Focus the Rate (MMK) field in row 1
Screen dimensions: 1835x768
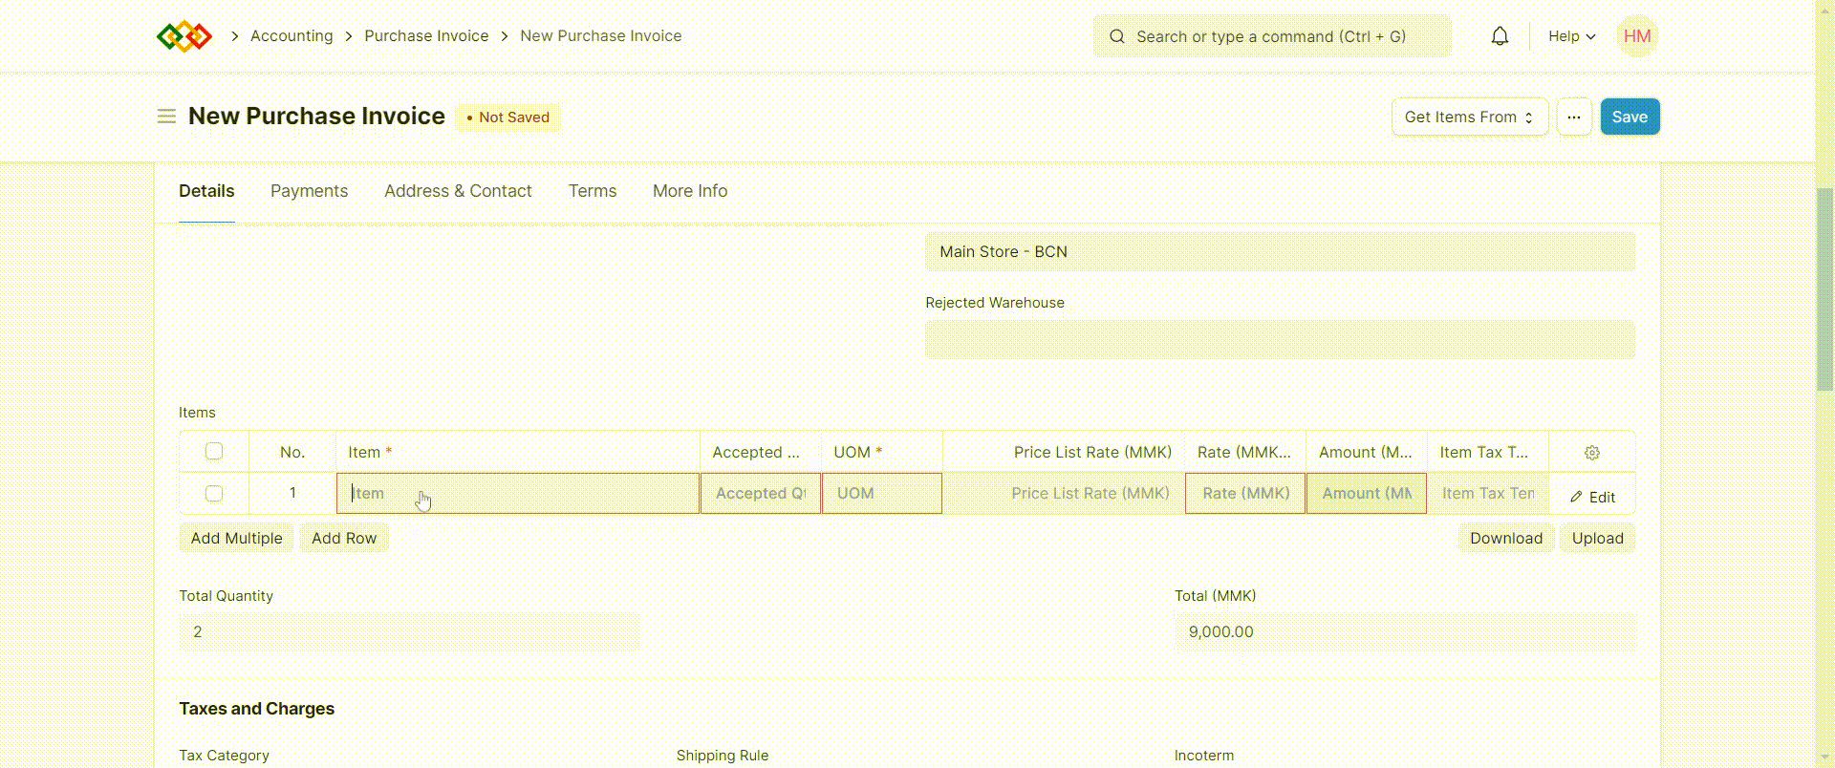coord(1245,493)
